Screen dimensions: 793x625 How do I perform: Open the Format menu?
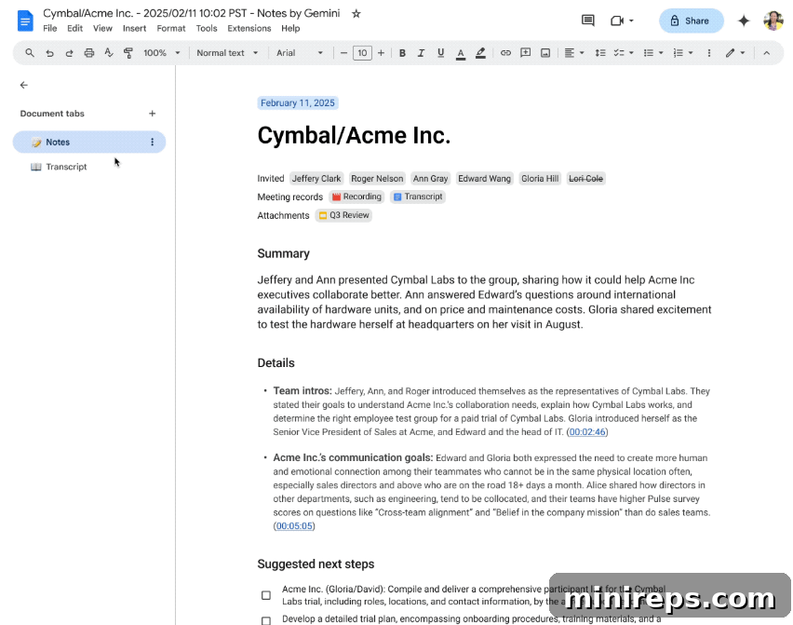(171, 28)
